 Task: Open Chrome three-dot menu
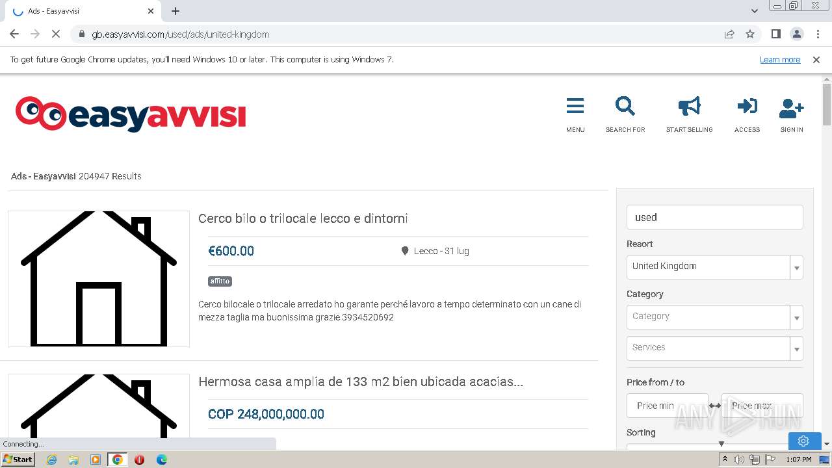tap(817, 34)
